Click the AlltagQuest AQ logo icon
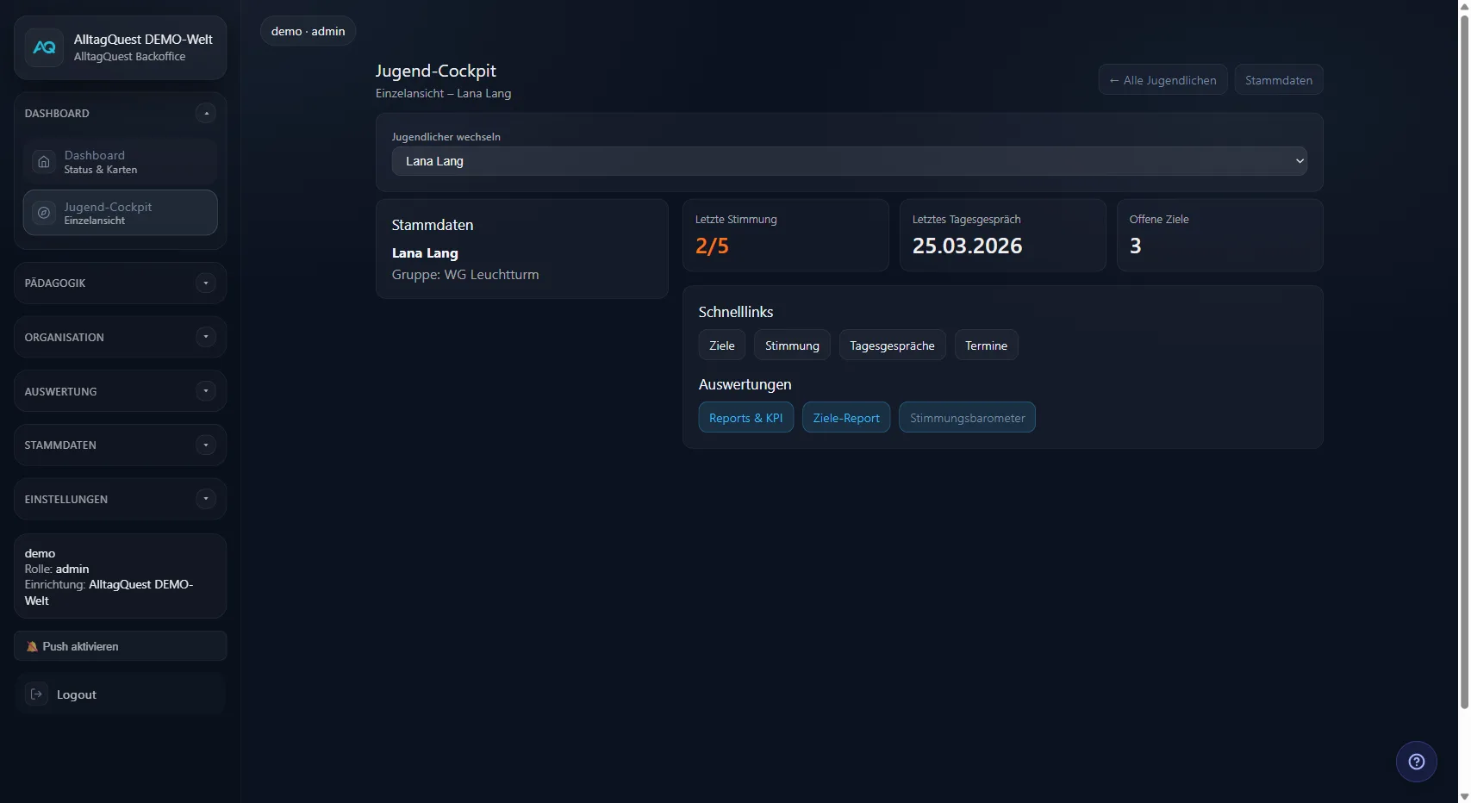This screenshot has height=803, width=1471. click(x=44, y=48)
